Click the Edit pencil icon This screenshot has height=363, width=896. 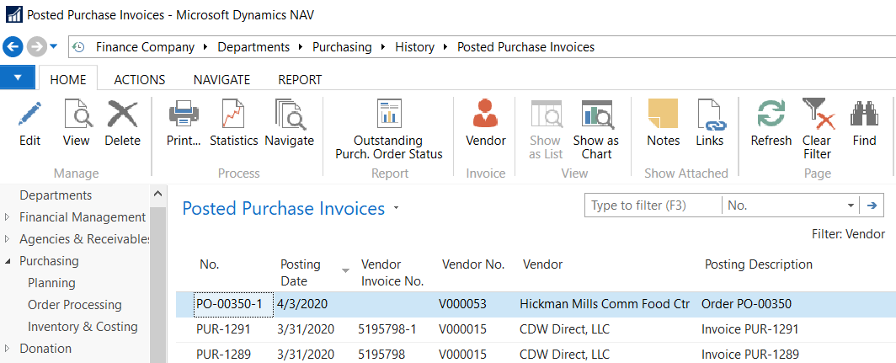coord(29,115)
